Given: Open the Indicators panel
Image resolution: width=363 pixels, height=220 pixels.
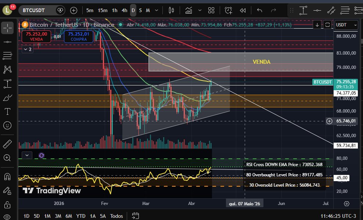Looking at the screenshot, I should [188, 11].
